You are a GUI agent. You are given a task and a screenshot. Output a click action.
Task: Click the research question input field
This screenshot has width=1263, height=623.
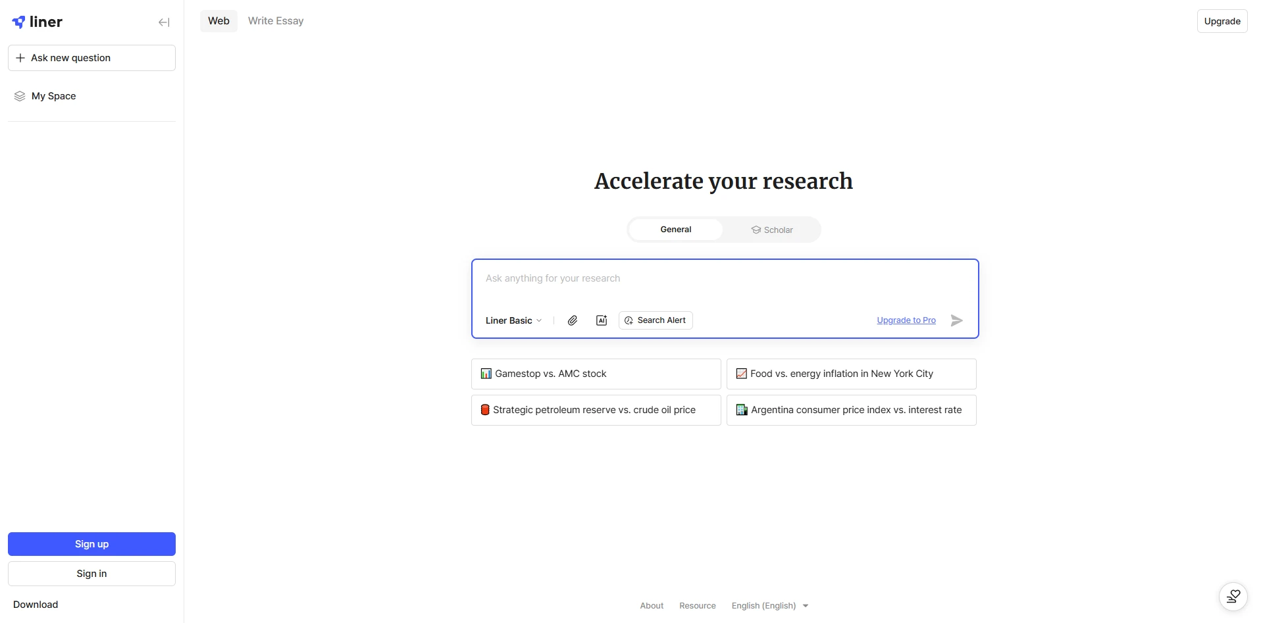pyautogui.click(x=724, y=279)
